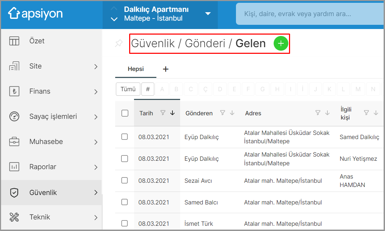This screenshot has width=385, height=231.
Task: Open the Muhasebe menu item
Action: (51, 142)
